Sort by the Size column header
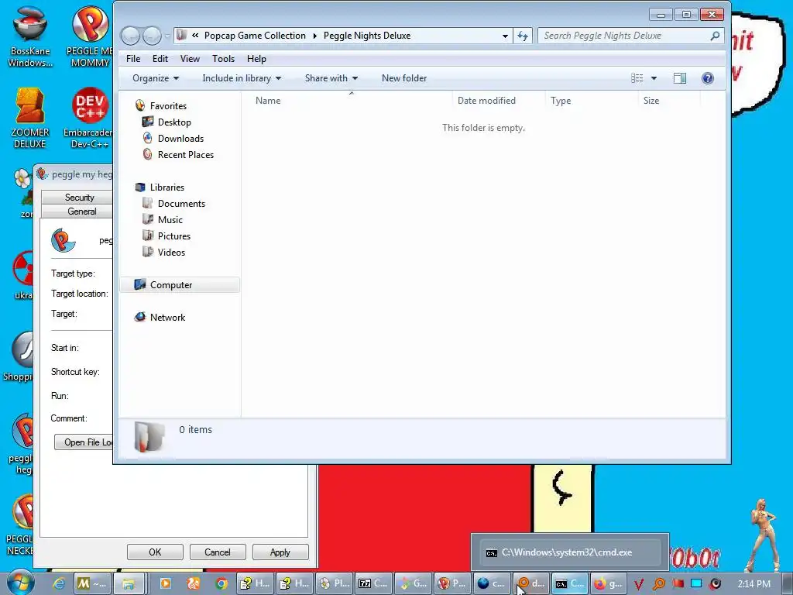This screenshot has width=793, height=595. pyautogui.click(x=670, y=100)
